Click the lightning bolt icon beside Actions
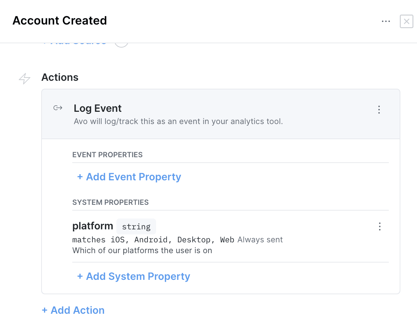Image resolution: width=417 pixels, height=326 pixels. [24, 78]
